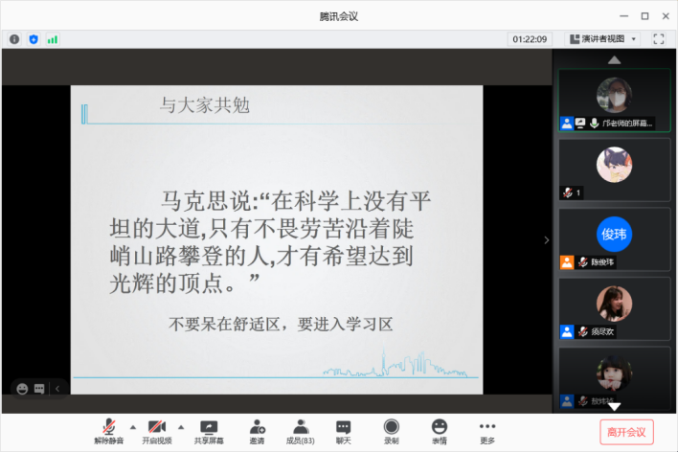Expand audio options arrow beside 解除静音
The width and height of the screenshot is (678, 452).
click(x=132, y=427)
